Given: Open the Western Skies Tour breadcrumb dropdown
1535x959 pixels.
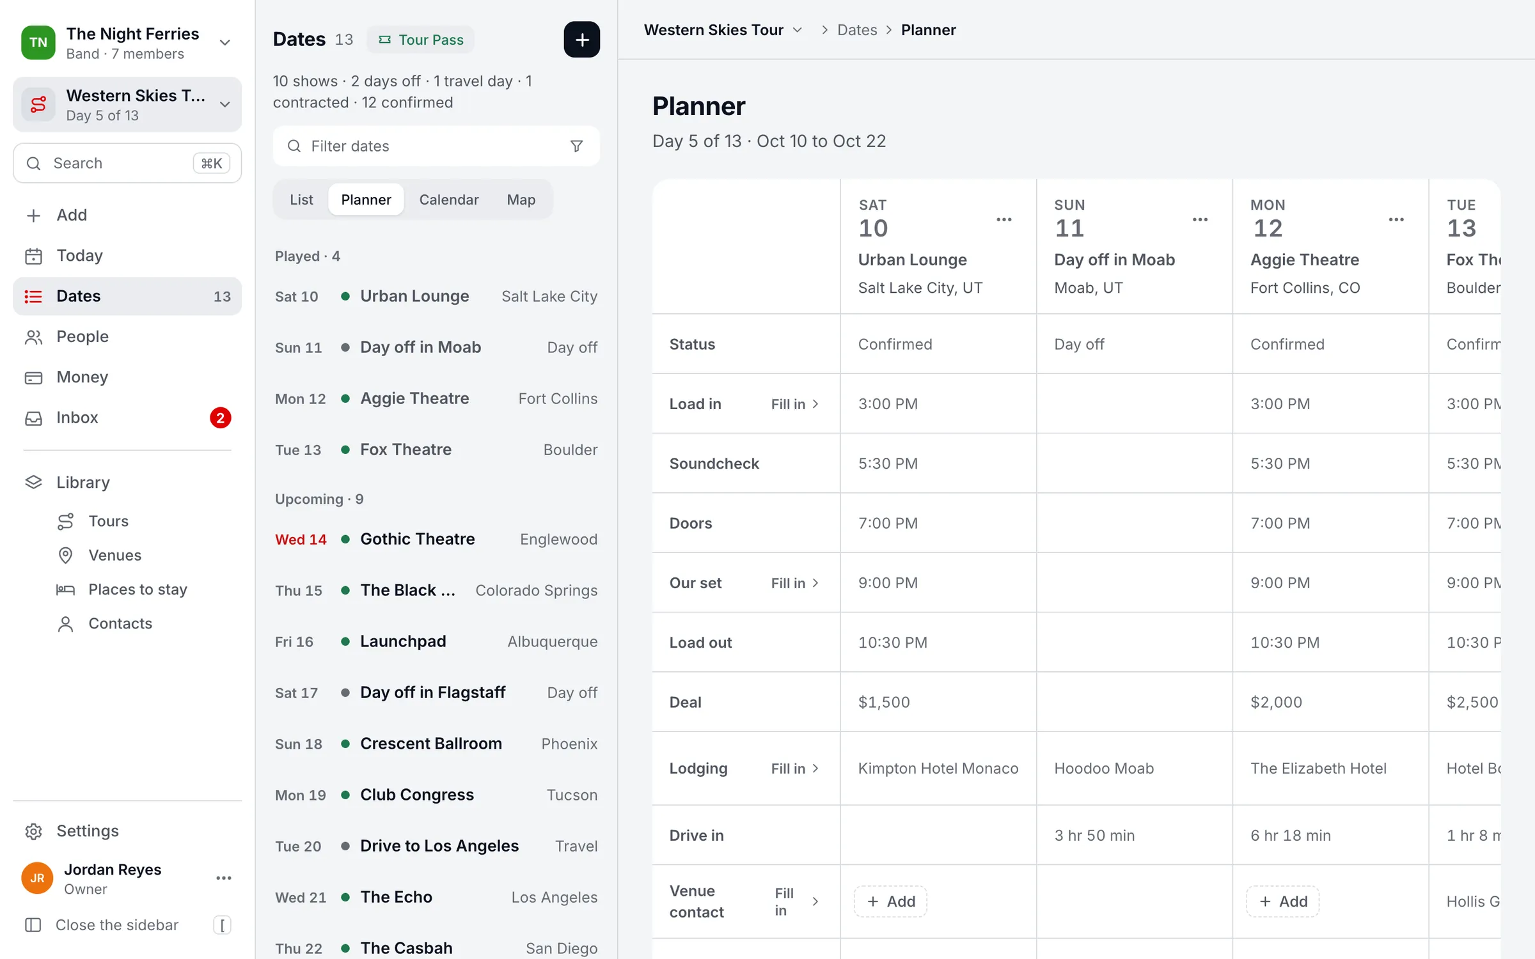Looking at the screenshot, I should pos(723,30).
